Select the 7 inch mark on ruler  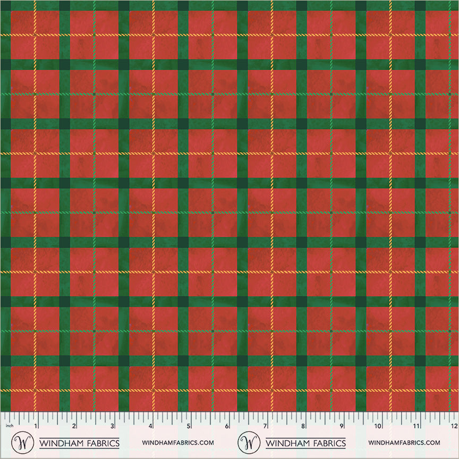coord(265,426)
